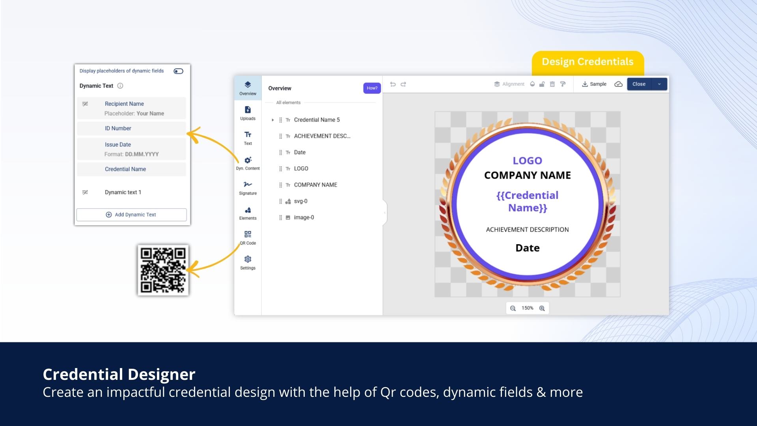This screenshot has height=426, width=757.
Task: Download a Sample credential
Action: (x=594, y=84)
